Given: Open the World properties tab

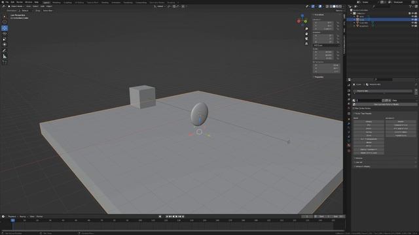Looking at the screenshot, I should coord(349,109).
